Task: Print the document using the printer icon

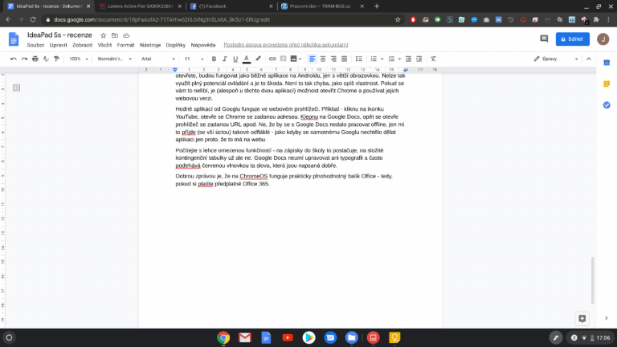Action: click(37, 59)
